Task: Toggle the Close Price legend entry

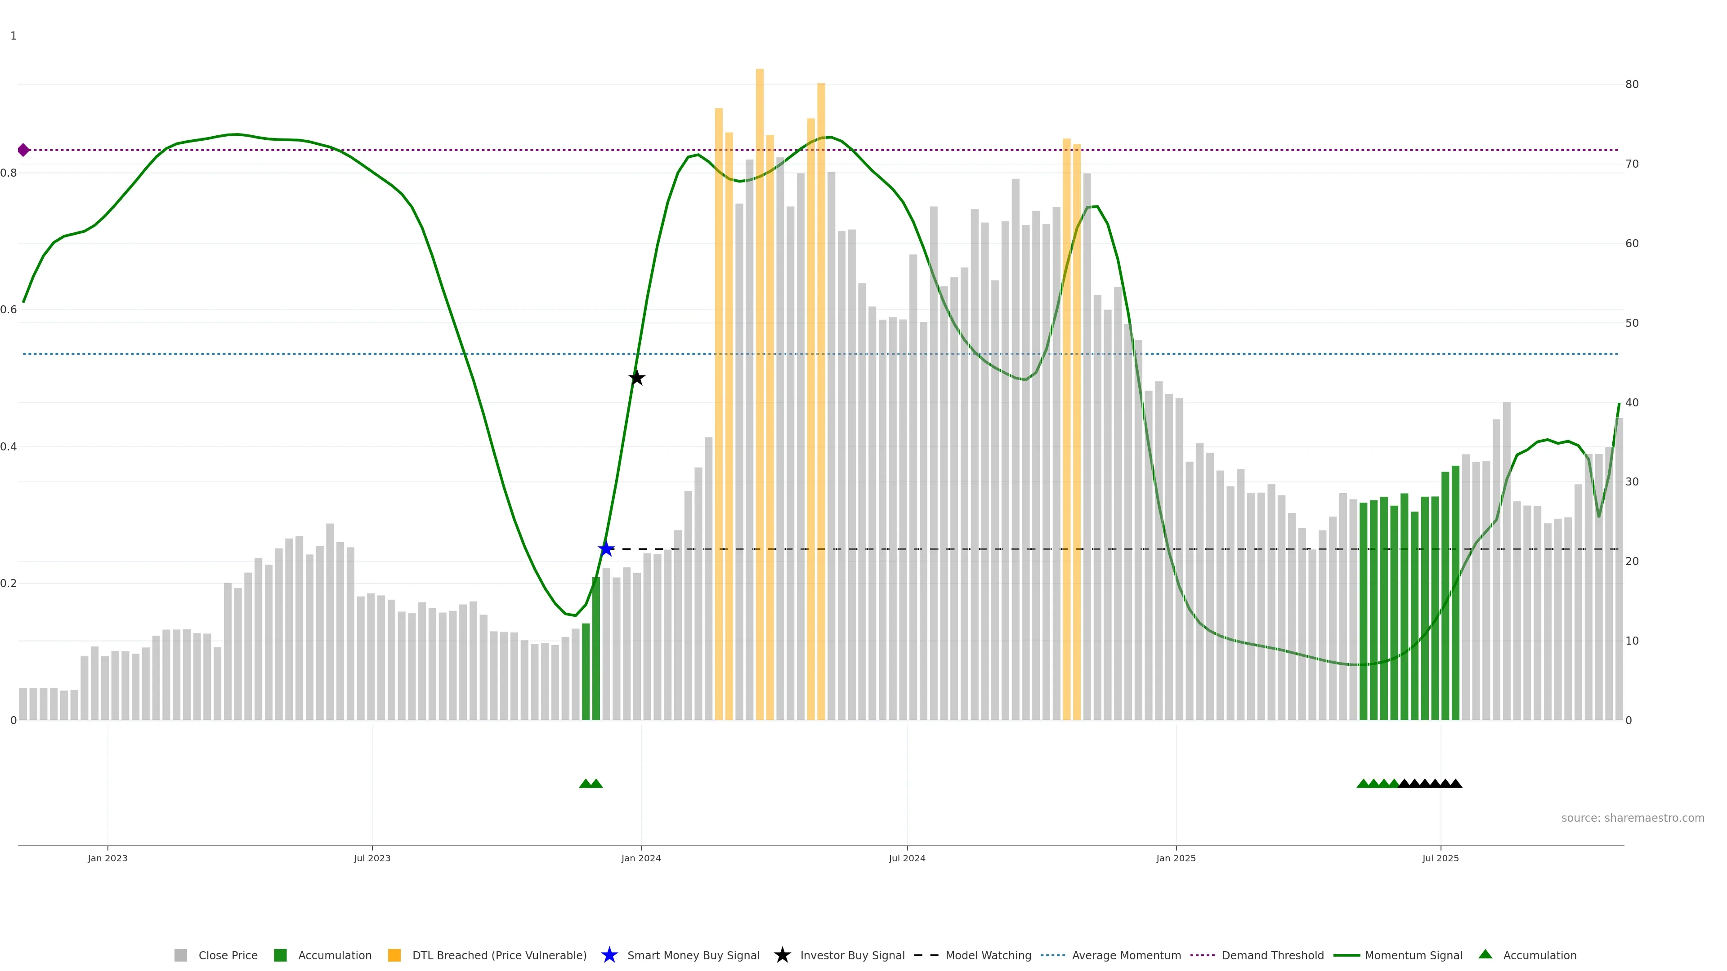Action: click(x=227, y=955)
